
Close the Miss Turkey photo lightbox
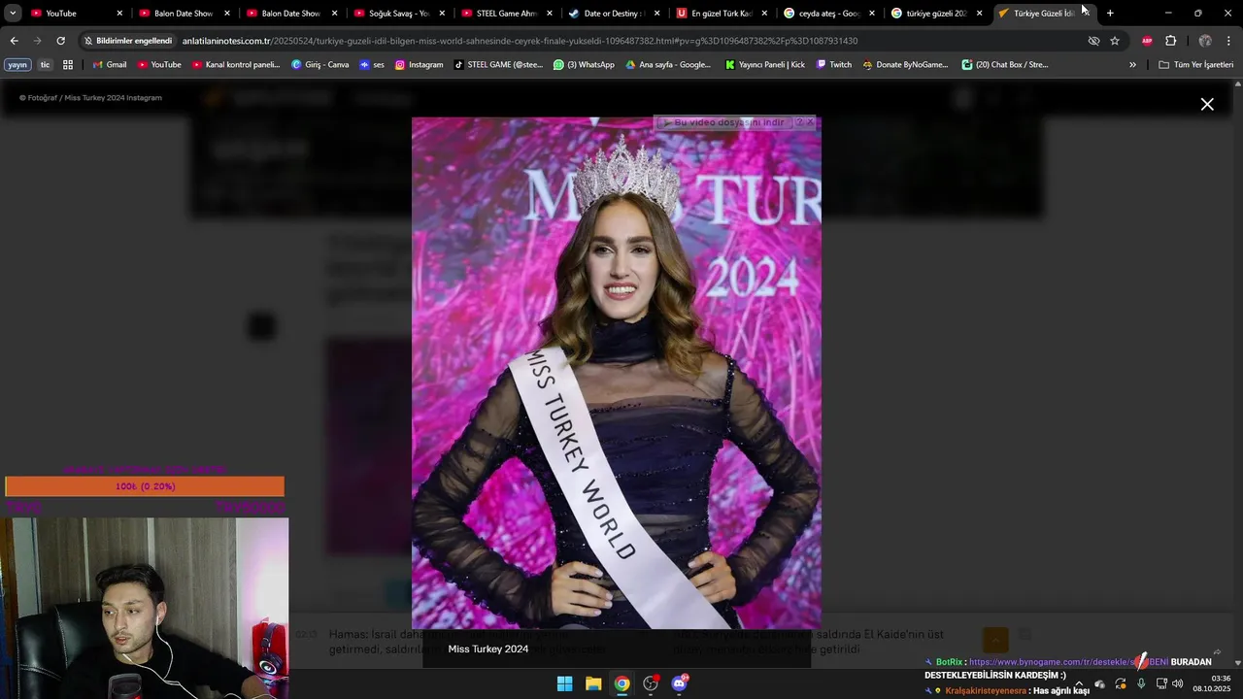tap(1207, 104)
